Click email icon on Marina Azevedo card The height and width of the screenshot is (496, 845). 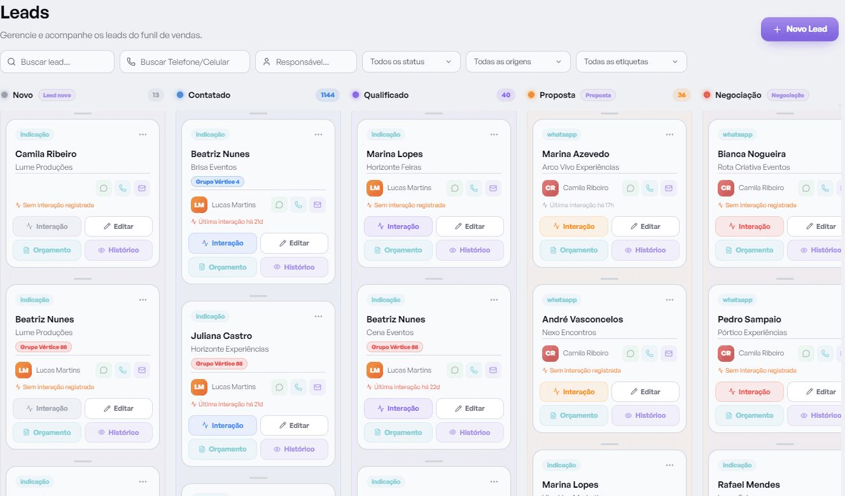coord(669,188)
